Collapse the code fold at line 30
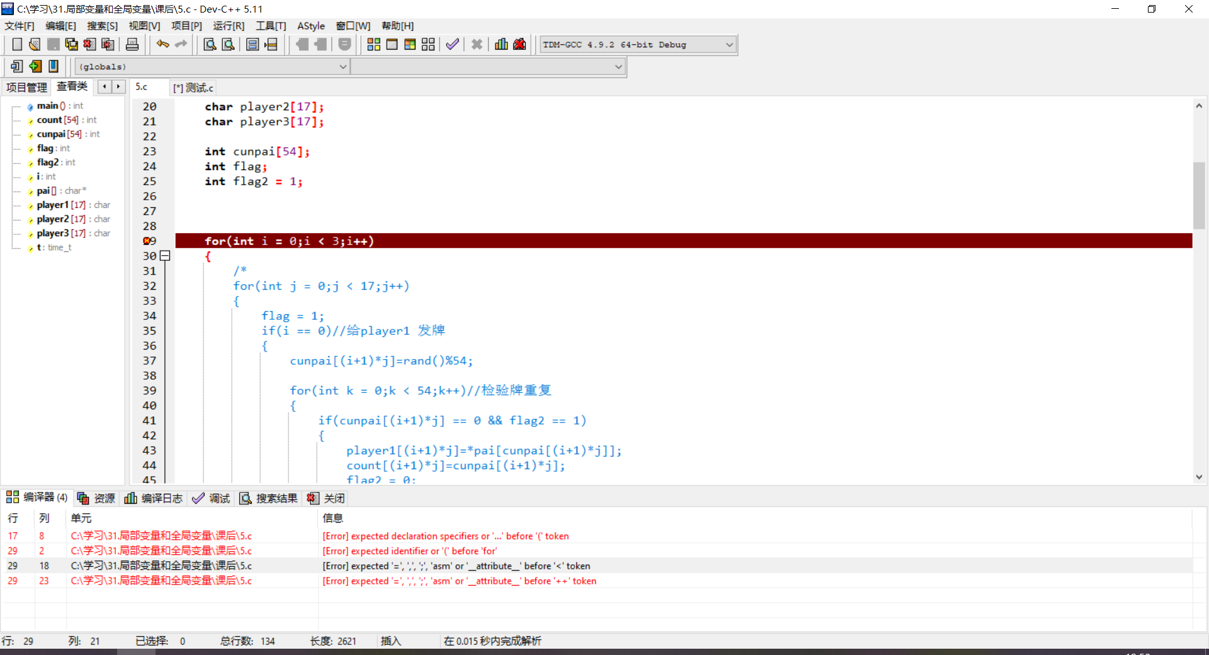The width and height of the screenshot is (1209, 655). 165,256
